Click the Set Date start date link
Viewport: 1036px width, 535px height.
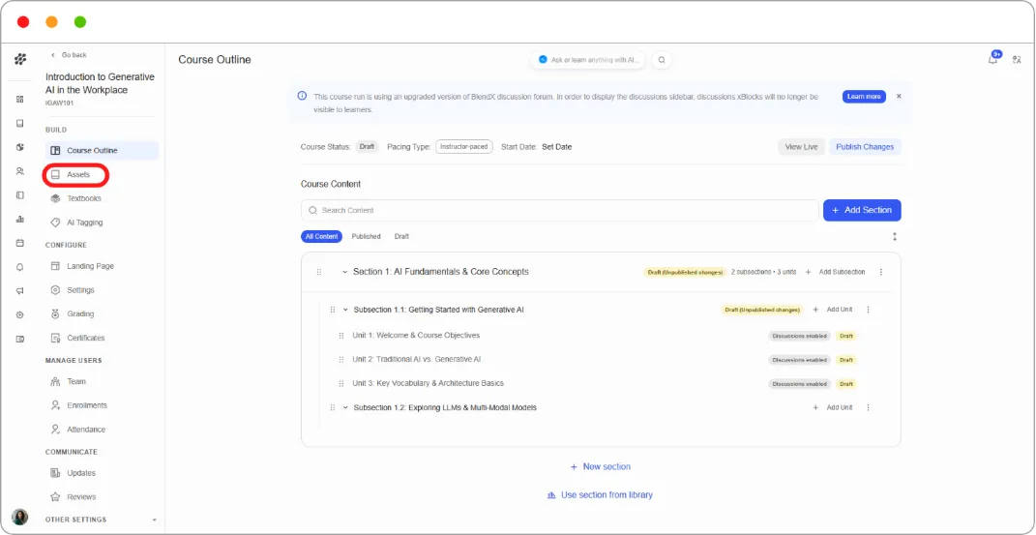[x=557, y=147]
